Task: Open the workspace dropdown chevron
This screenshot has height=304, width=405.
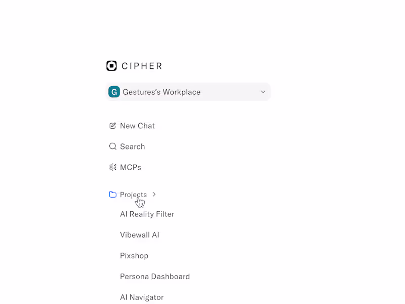Action: coord(263,92)
